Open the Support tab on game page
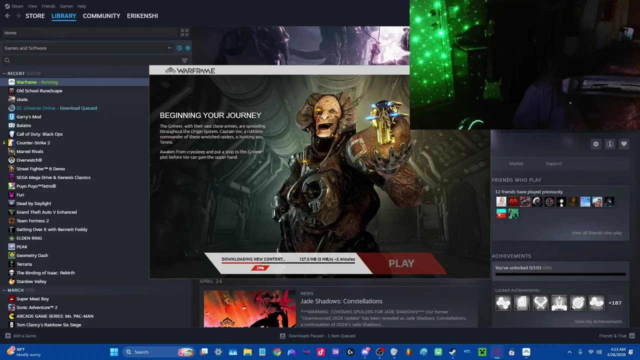 553,163
